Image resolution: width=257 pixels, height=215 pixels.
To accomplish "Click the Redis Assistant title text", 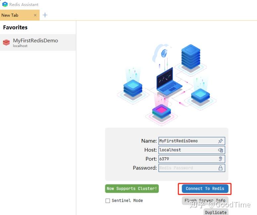I will (24, 5).
